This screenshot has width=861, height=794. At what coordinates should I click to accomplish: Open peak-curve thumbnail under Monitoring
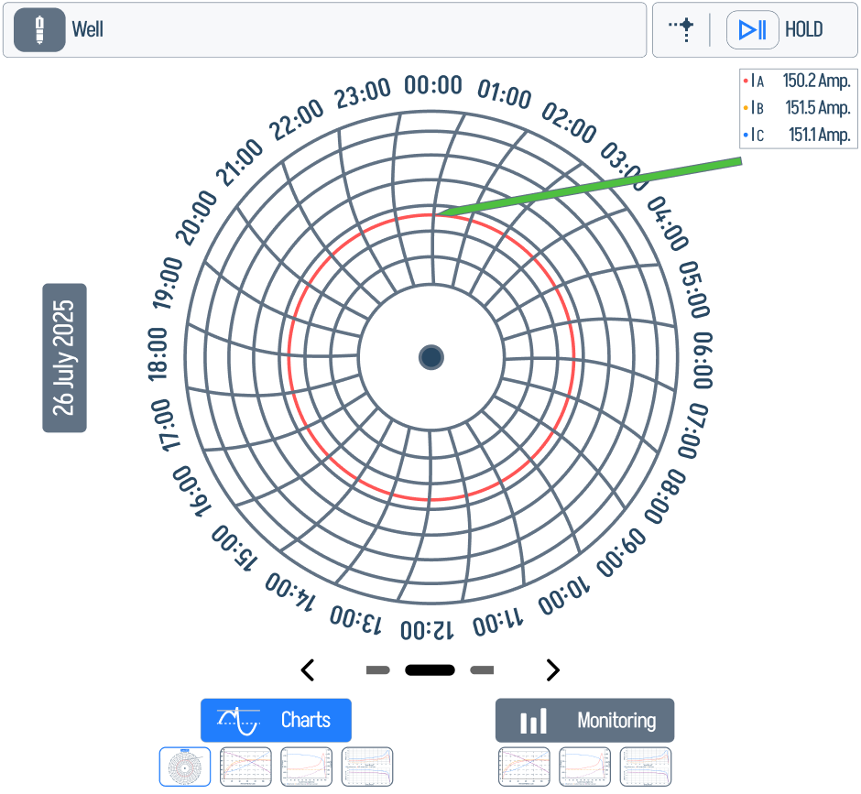point(584,767)
